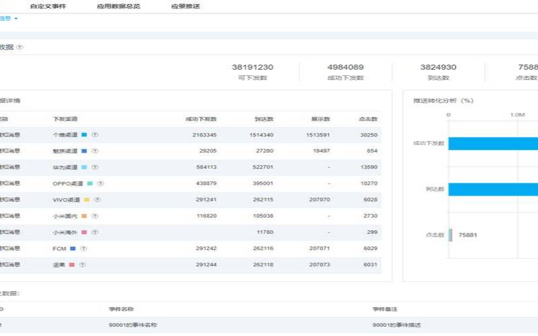Click the 点击数 table column header
Viewport: 538px width, 336px height.
tap(368, 119)
